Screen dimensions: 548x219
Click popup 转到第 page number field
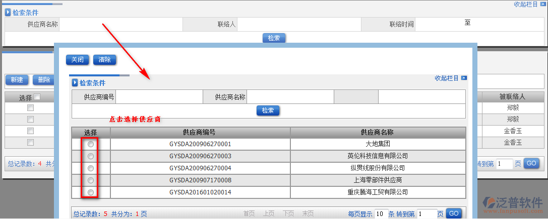point(427,214)
